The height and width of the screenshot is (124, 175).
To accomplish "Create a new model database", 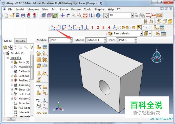I will (x=6, y=15).
